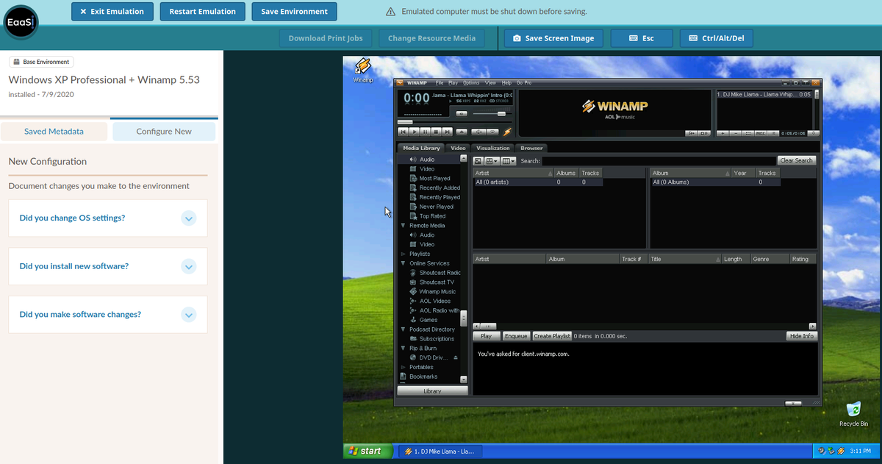Screen dimensions: 882x464
Task: Open the Winamp File menu
Action: tap(440, 83)
